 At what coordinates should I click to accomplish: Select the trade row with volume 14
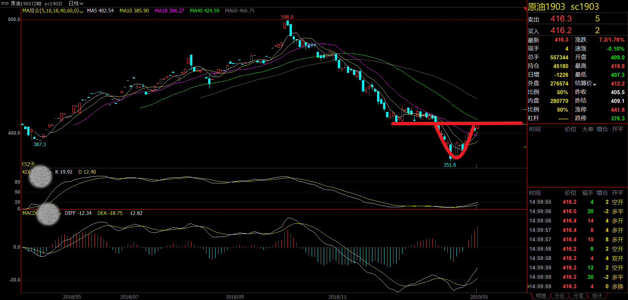pyautogui.click(x=576, y=221)
